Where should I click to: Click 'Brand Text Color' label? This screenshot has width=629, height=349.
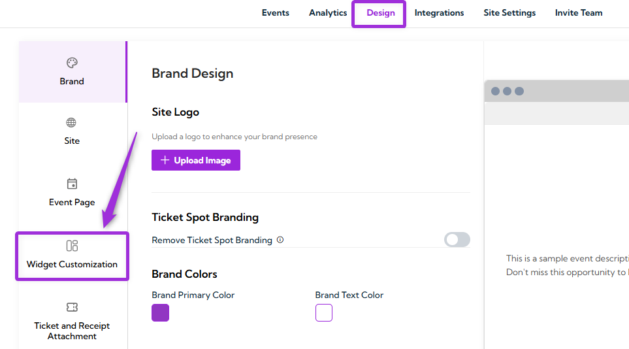tap(349, 295)
